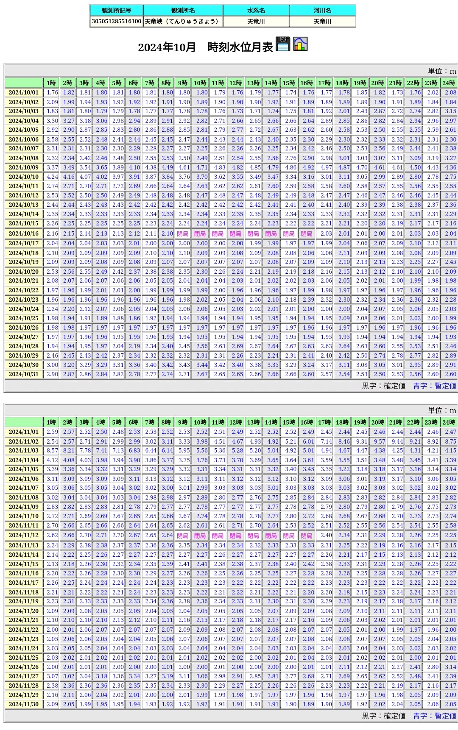458x730 pixels.
Task: Select the 2024/11/03 date row header
Action: coord(24,451)
